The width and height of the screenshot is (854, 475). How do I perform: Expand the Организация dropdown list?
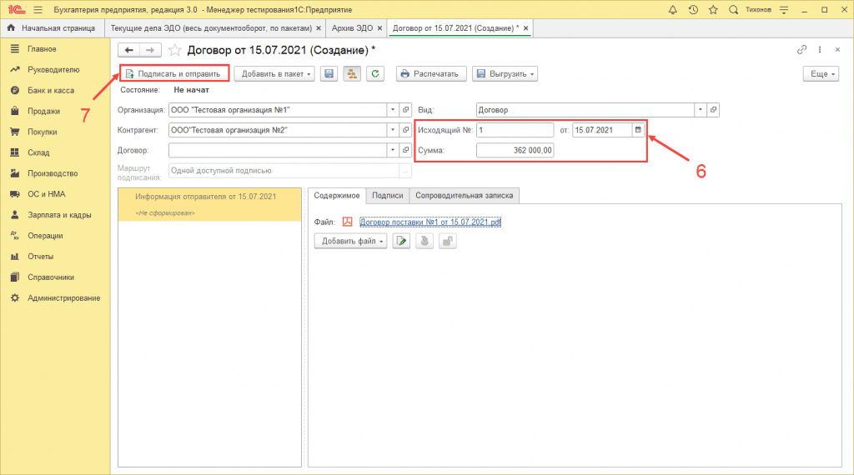(392, 110)
